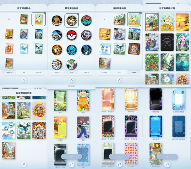Choose the 礦藏洞窟 dark cave backdrop
Image resolution: width=191 pixels, height=169 pixels.
pos(156,99)
